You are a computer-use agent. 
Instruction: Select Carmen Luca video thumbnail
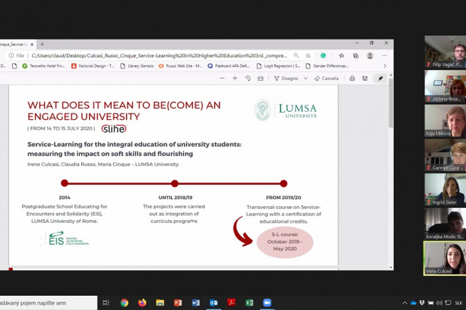(445, 155)
